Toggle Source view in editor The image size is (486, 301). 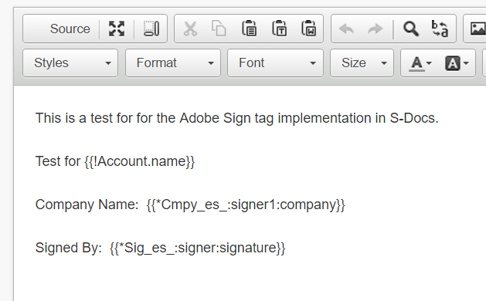tap(61, 29)
